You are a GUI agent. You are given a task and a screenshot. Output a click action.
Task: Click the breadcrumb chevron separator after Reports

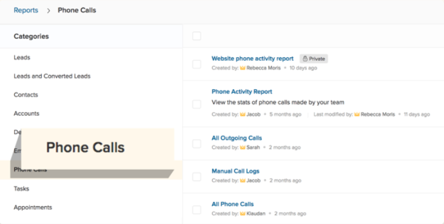[x=49, y=10]
